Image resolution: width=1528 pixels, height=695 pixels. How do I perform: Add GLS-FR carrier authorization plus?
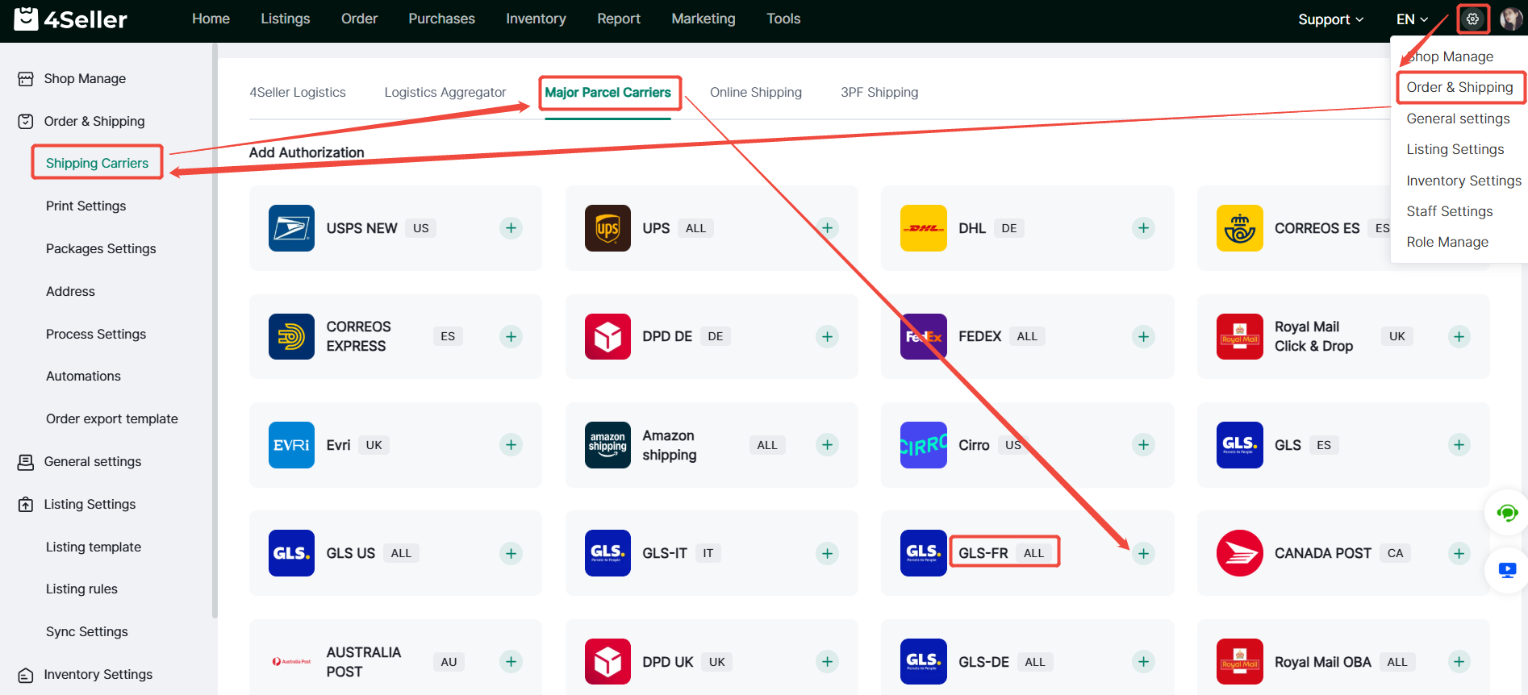(1143, 553)
